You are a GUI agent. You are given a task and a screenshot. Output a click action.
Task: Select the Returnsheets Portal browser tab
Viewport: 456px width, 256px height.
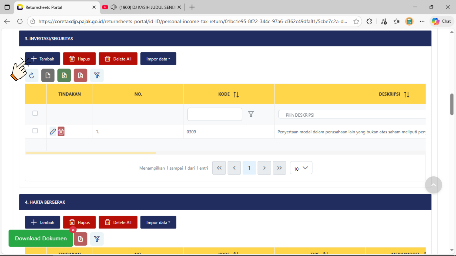click(54, 7)
